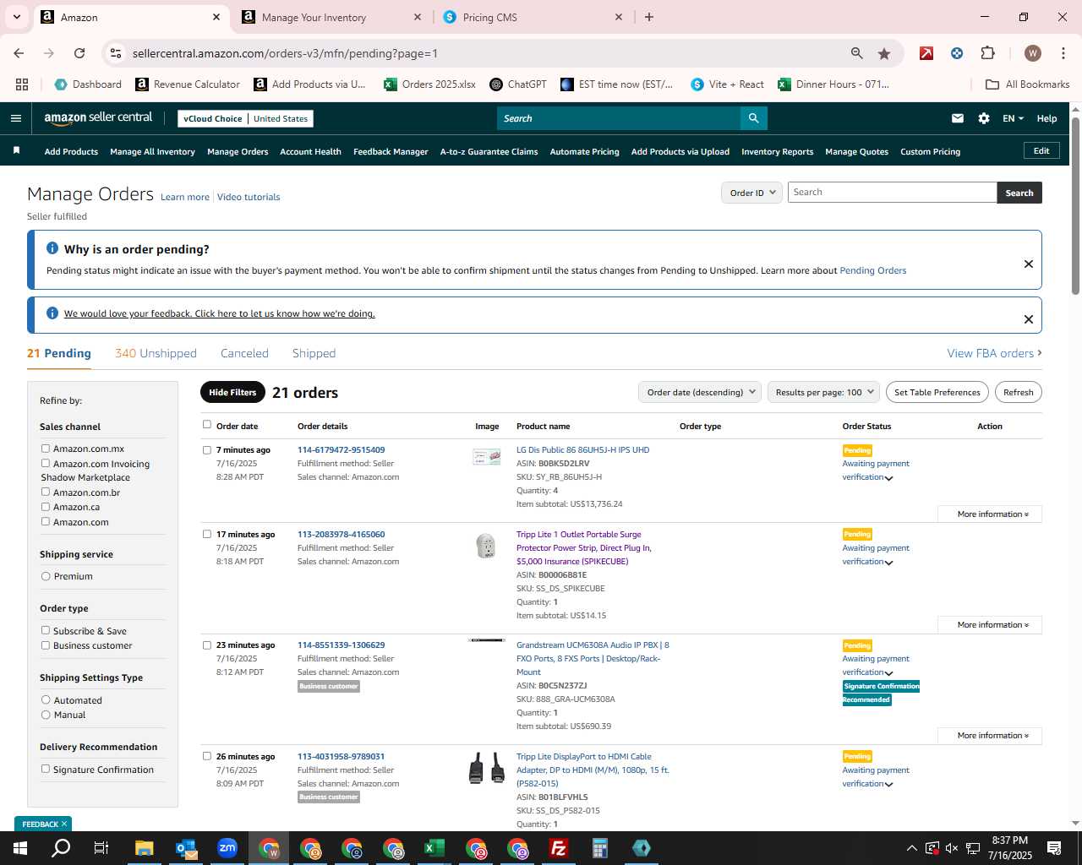The image size is (1082, 865).
Task: Open File Explorer from taskbar
Action: (144, 848)
